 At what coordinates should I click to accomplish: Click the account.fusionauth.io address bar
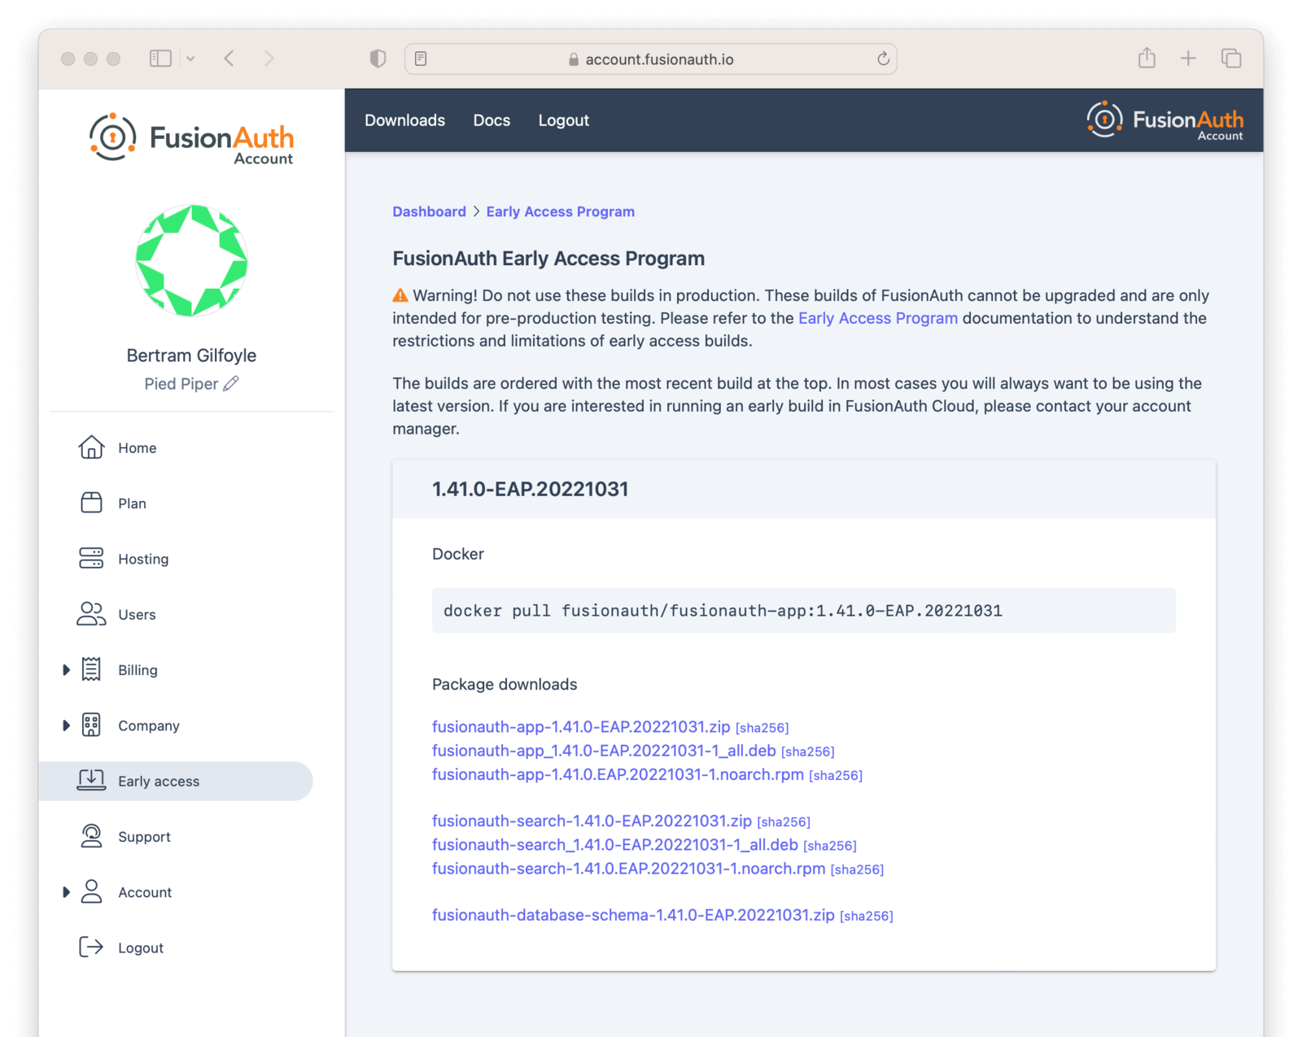pos(651,59)
